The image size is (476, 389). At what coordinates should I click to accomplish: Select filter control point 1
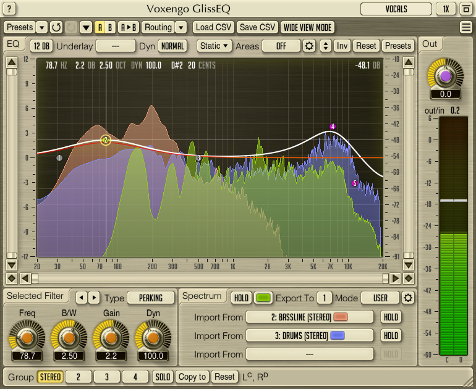pos(59,158)
